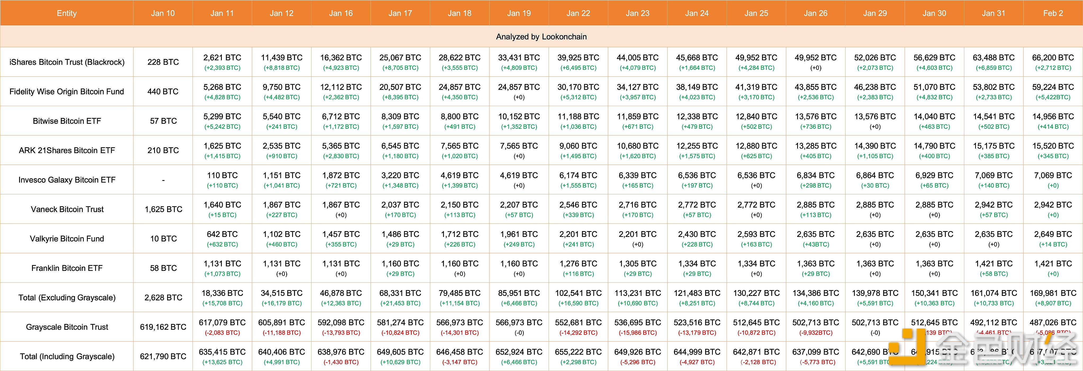Image resolution: width=1083 pixels, height=371 pixels.
Task: Select the Valkyrie Bitcoin Fund row label
Action: coord(67,239)
